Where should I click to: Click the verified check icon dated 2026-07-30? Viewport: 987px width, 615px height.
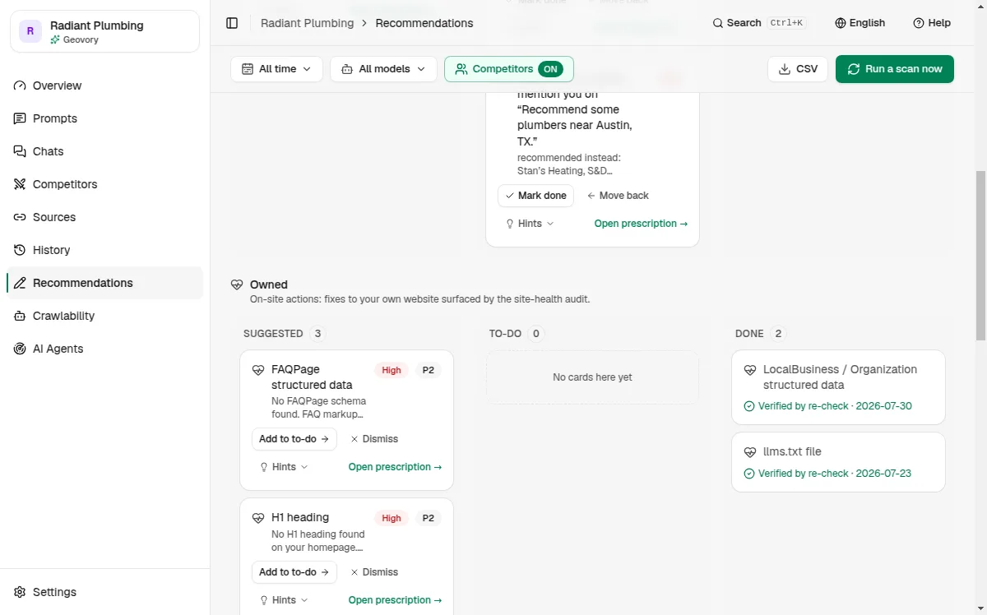748,406
